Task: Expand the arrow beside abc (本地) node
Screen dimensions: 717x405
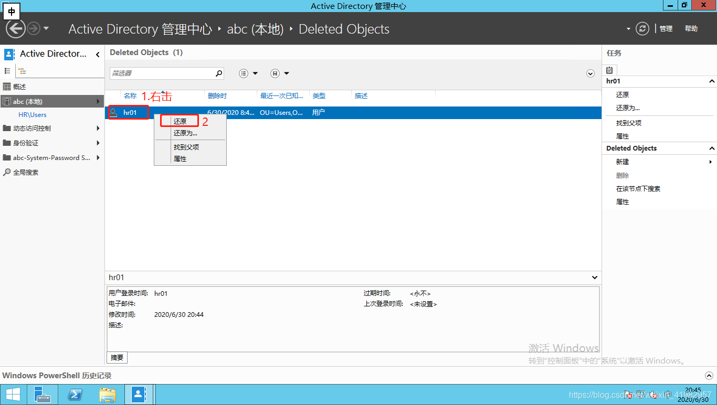Action: [x=98, y=101]
